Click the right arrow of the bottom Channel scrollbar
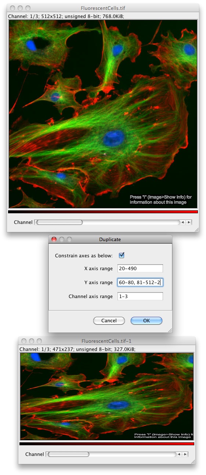 185,454
